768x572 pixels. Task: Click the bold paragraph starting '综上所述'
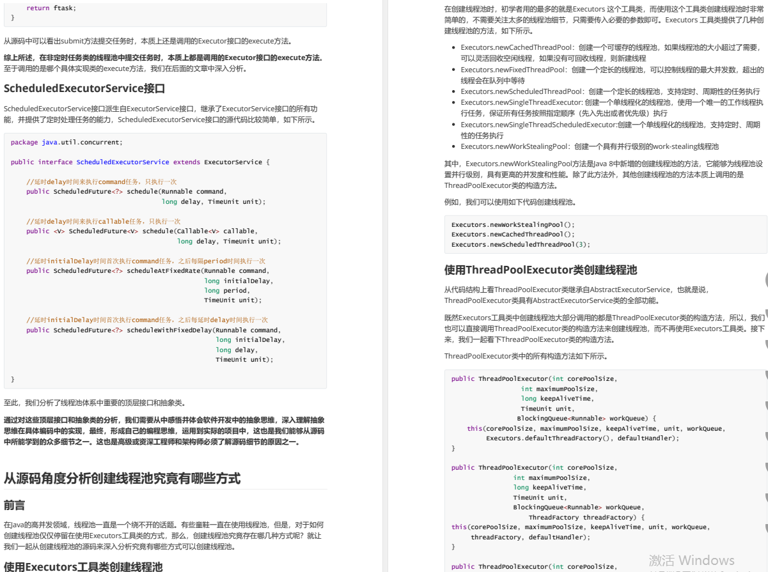click(164, 63)
